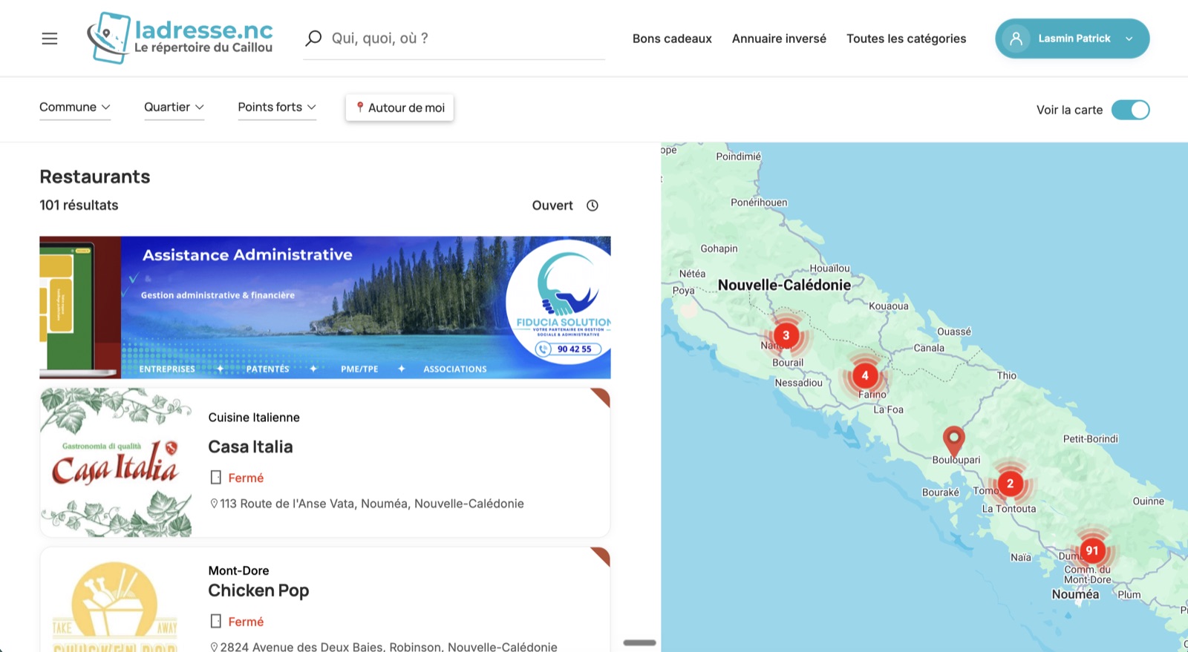Open the Fiducia Solution ad banner
Screen dimensions: 1188x652
coord(325,308)
